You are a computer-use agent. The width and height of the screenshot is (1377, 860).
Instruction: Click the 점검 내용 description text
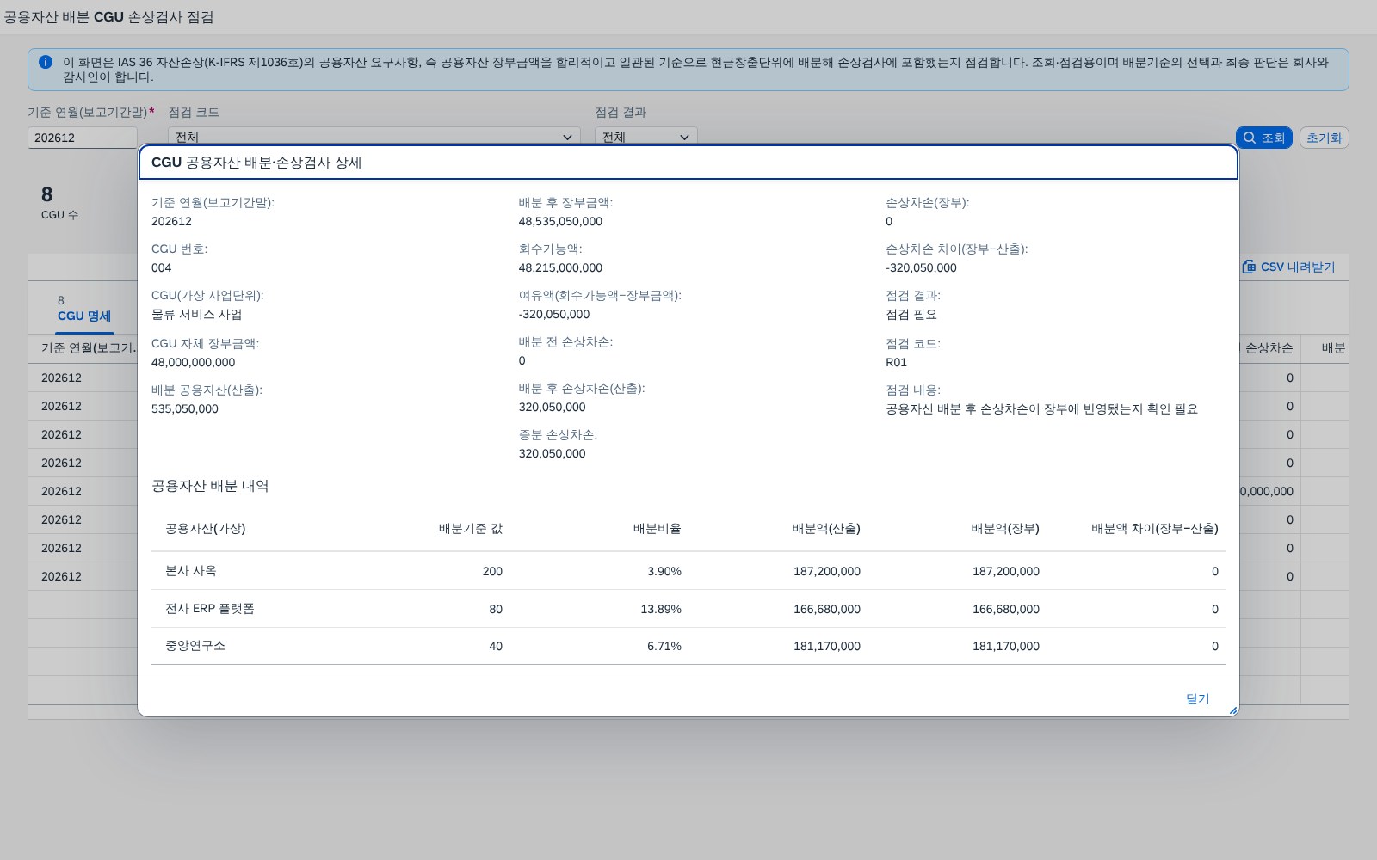click(x=1041, y=408)
